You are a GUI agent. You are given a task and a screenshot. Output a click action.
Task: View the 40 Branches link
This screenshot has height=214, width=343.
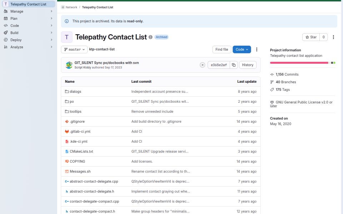[286, 82]
